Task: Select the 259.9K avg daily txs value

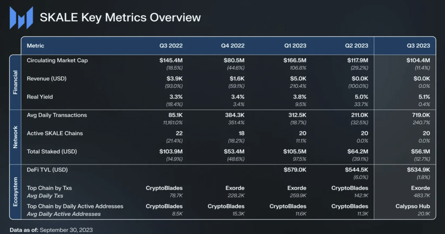Action: point(298,196)
